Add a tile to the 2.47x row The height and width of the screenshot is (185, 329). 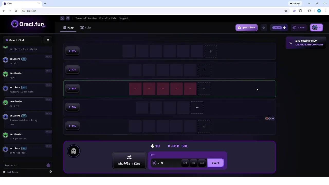[204, 70]
